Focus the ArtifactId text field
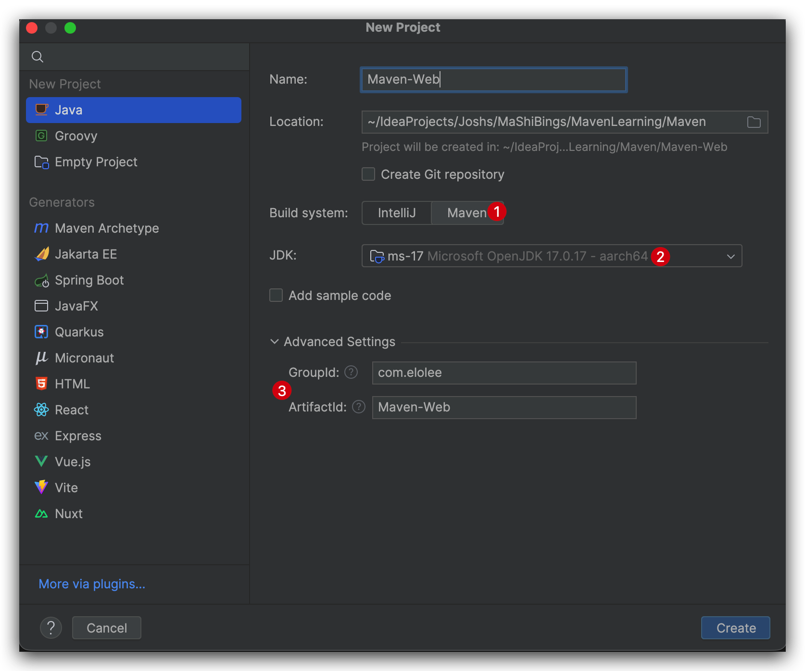Viewport: 805px width, 671px height. (x=504, y=408)
